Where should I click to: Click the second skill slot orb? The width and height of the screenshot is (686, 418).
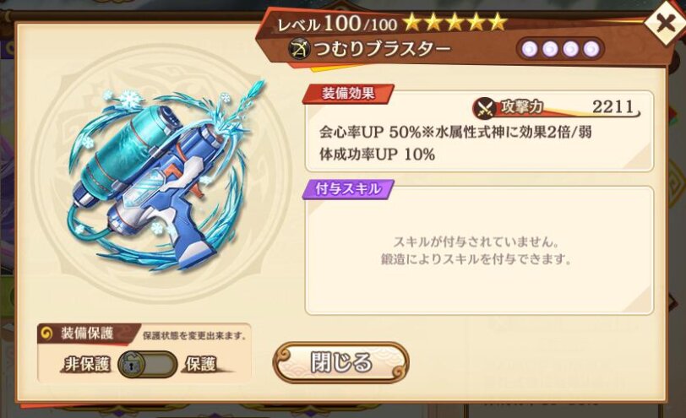[x=550, y=50]
